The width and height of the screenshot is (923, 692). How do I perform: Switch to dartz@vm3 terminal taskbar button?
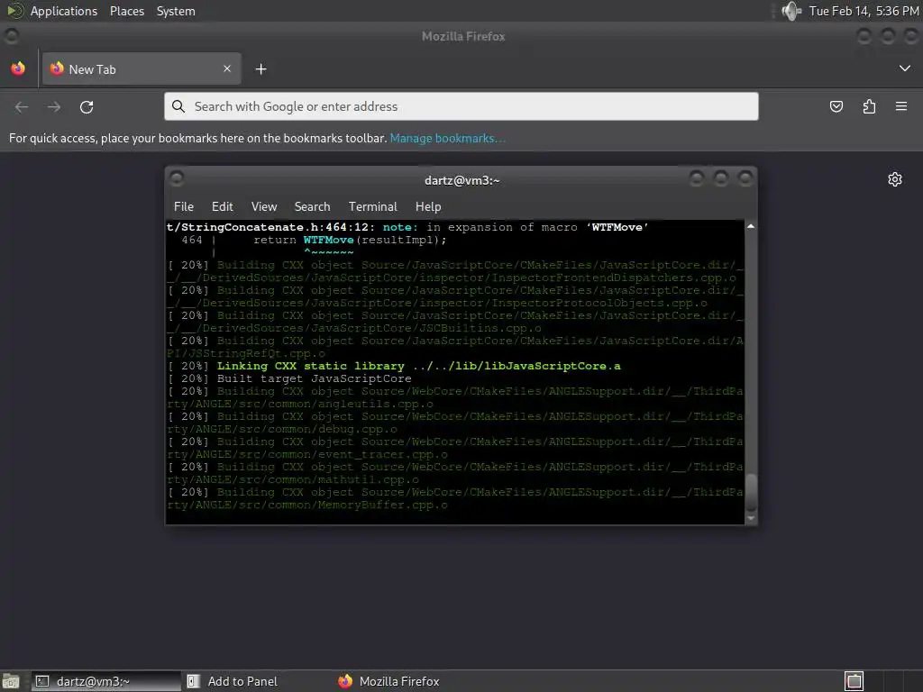pyautogui.click(x=106, y=681)
